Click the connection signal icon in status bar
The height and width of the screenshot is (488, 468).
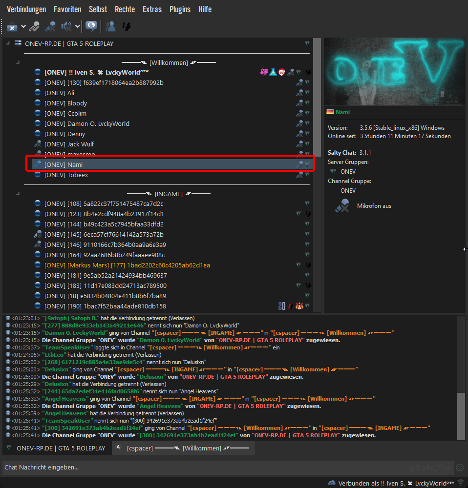[460, 483]
